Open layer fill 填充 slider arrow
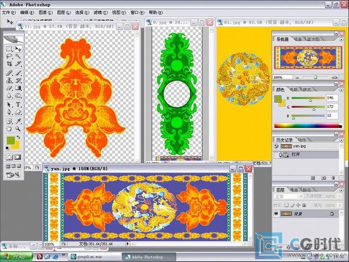Viewport: 349px width, 262px height. (x=340, y=205)
